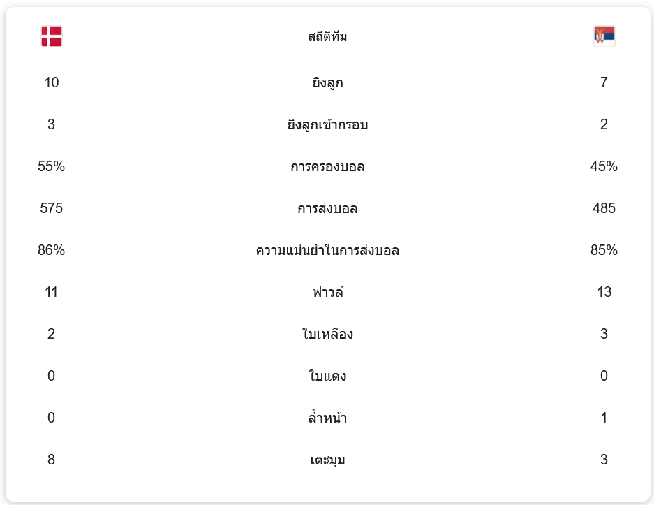This screenshot has width=654, height=505.
Task: Click Serbia's 13 fouls value
Action: point(604,292)
